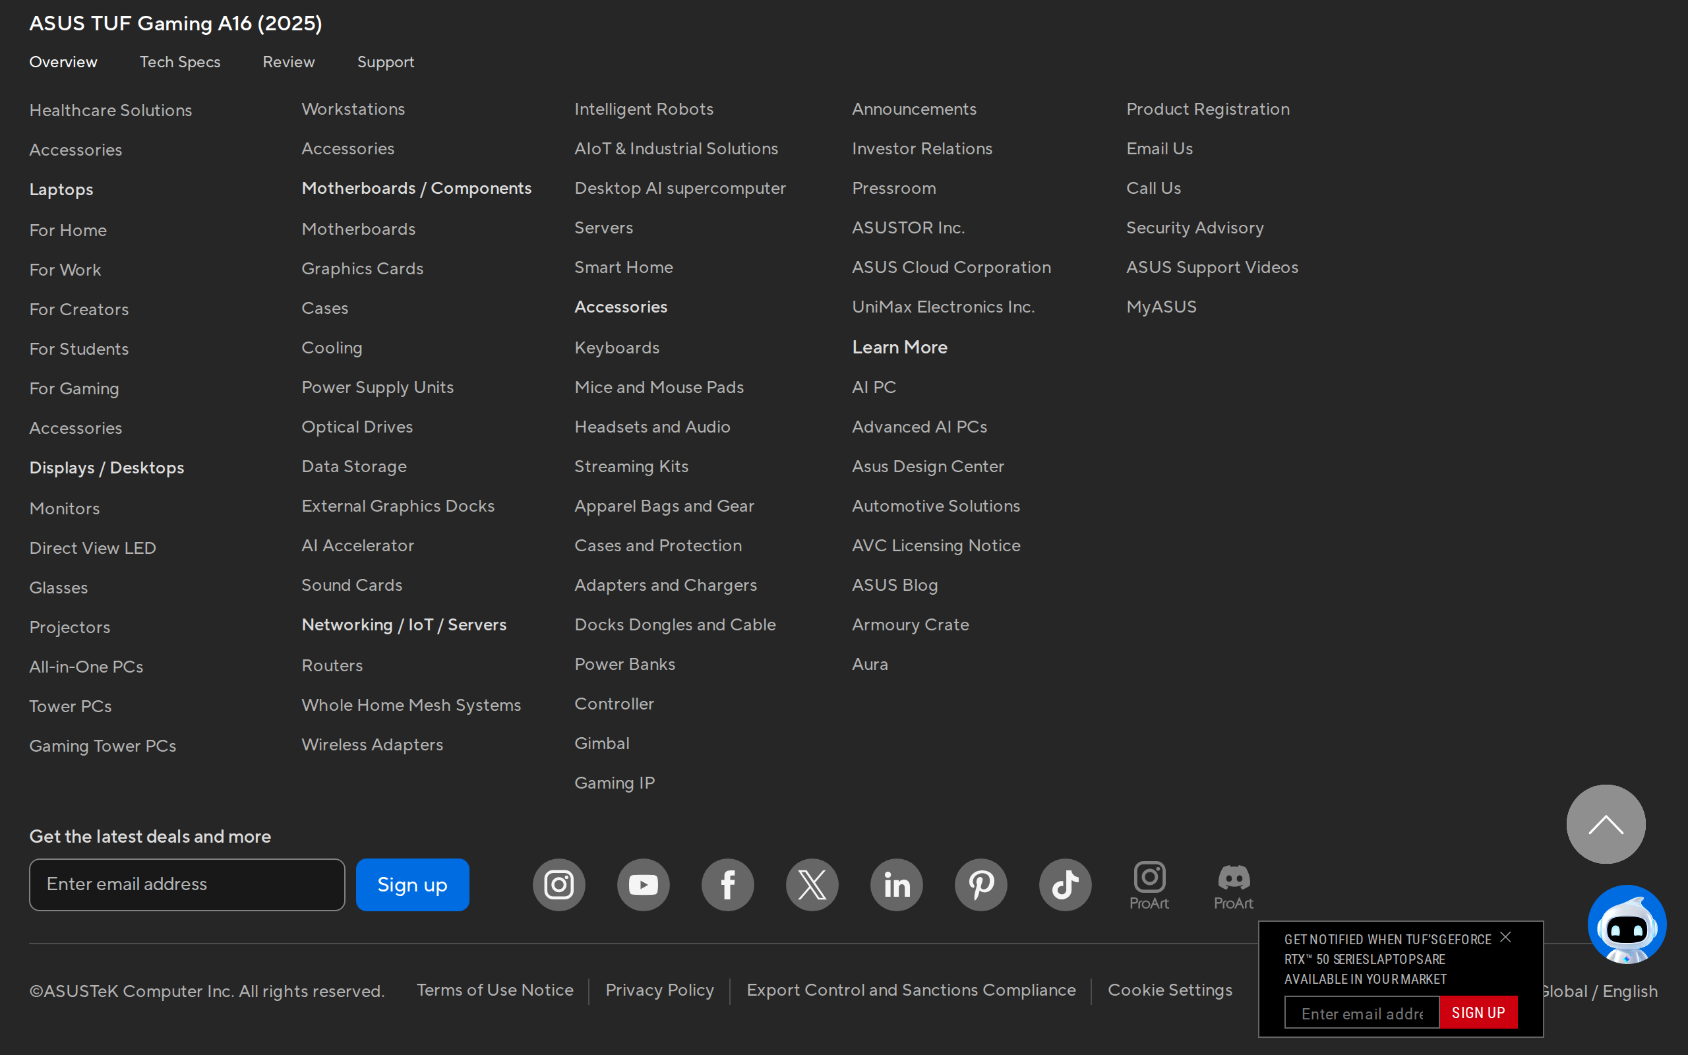Image resolution: width=1688 pixels, height=1055 pixels.
Task: Open the Terms of Use Notice link
Action: click(x=495, y=990)
